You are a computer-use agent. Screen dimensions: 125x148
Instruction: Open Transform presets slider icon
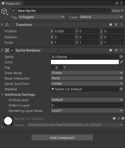pyautogui.click(x=116, y=25)
